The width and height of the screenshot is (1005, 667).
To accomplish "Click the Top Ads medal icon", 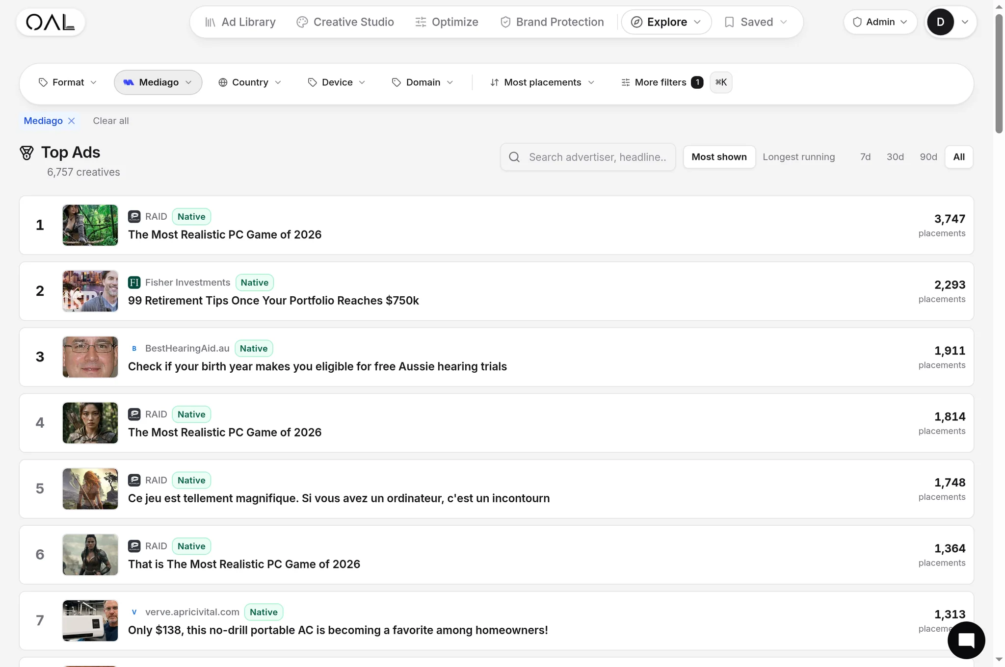I will tap(26, 153).
